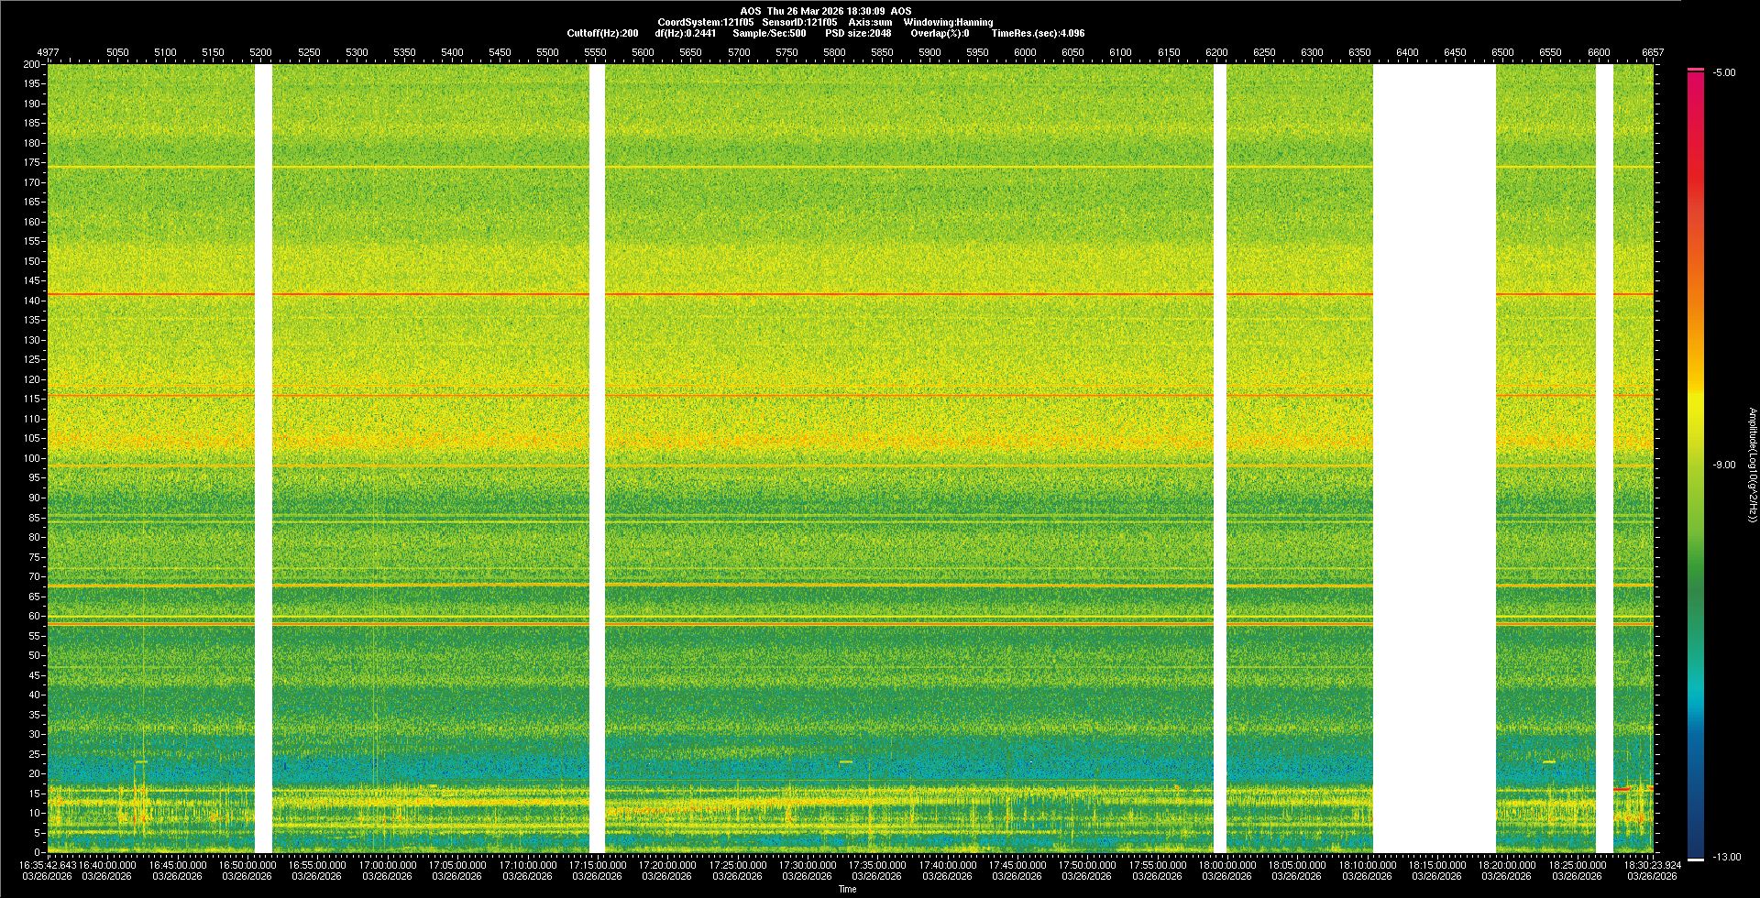This screenshot has width=1760, height=898.
Task: Select the TimeRes.(sec):4.096 label
Action: (1037, 33)
